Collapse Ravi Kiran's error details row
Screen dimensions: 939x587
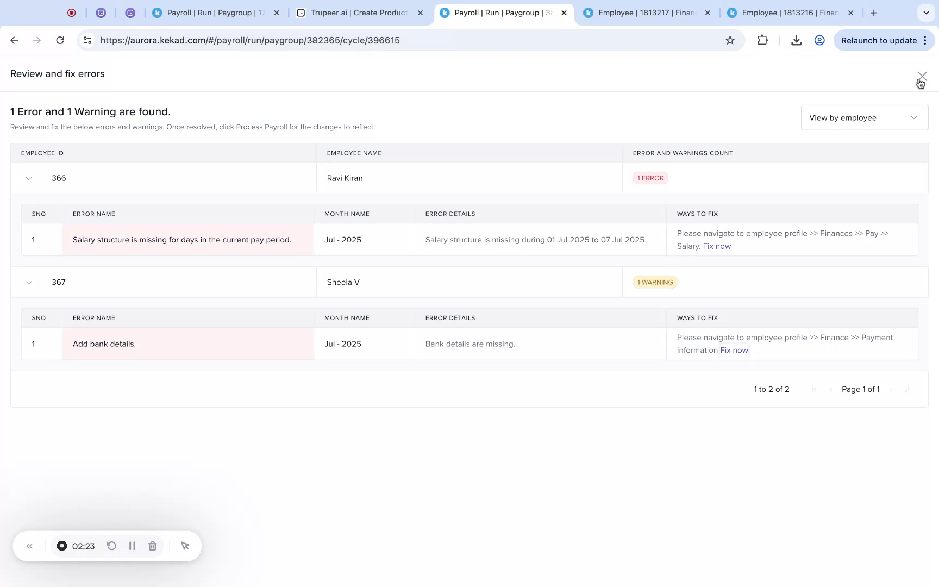point(28,178)
